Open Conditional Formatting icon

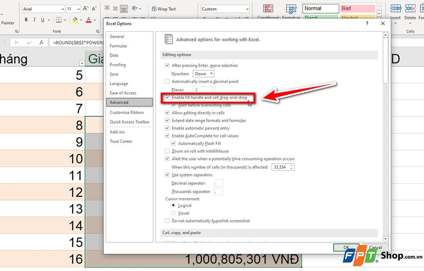click(x=268, y=10)
